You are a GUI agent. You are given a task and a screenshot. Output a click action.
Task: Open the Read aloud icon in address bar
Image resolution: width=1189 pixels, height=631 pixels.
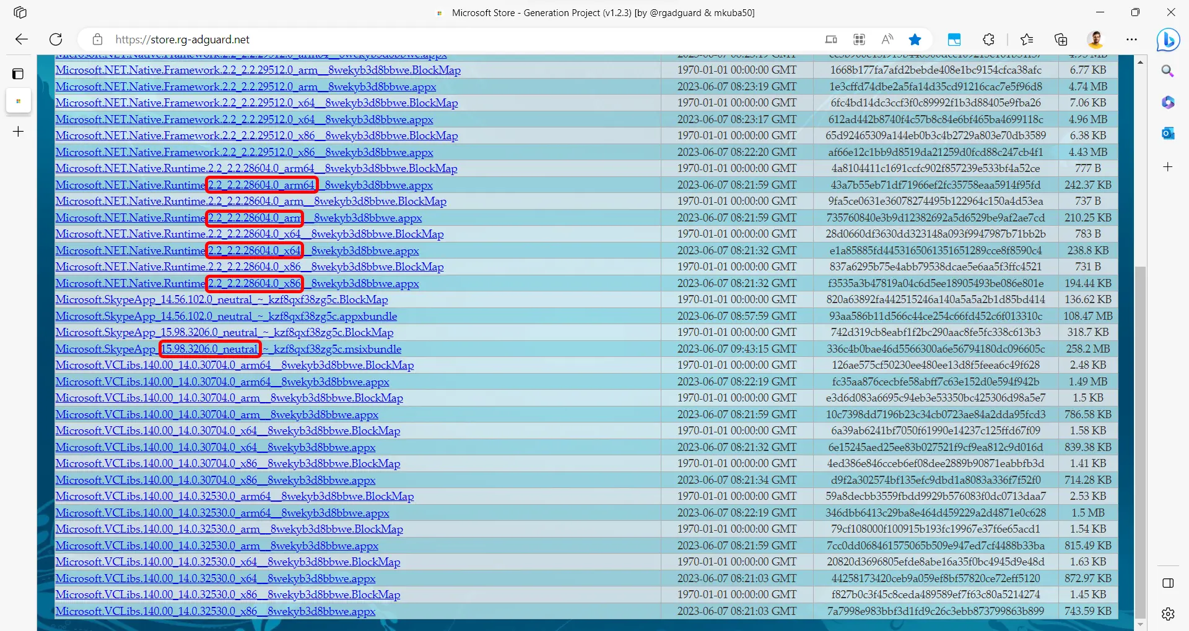pyautogui.click(x=887, y=40)
